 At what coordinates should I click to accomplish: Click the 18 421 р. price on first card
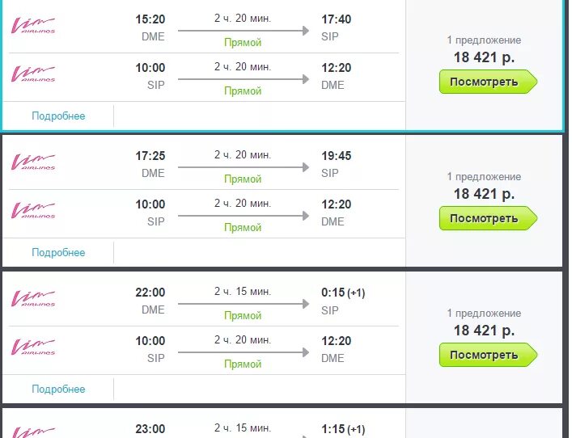point(484,57)
